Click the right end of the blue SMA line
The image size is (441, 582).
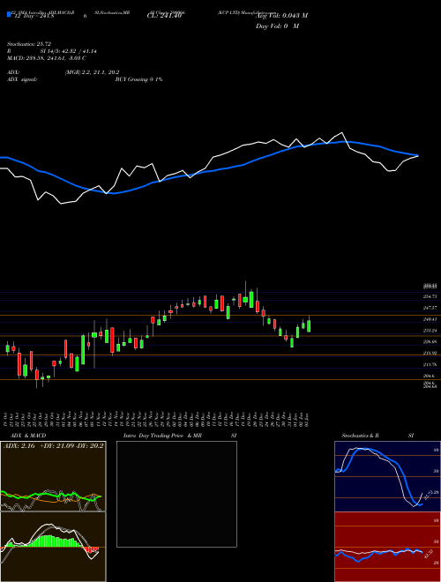[x=418, y=155]
